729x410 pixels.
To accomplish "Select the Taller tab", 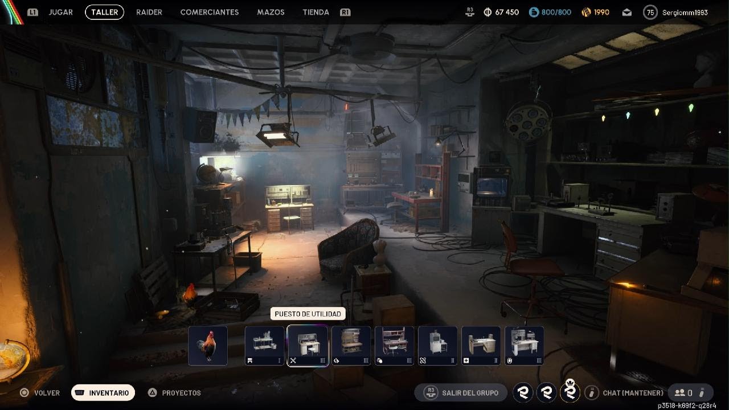I will (x=105, y=12).
